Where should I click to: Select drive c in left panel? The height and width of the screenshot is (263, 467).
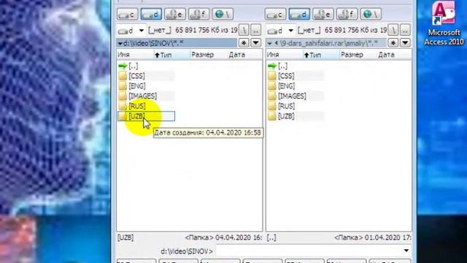[128, 14]
